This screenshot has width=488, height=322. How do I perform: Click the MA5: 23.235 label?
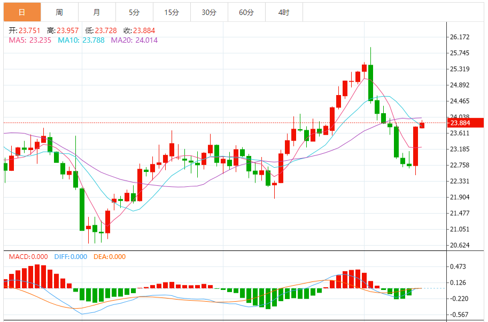coord(30,40)
